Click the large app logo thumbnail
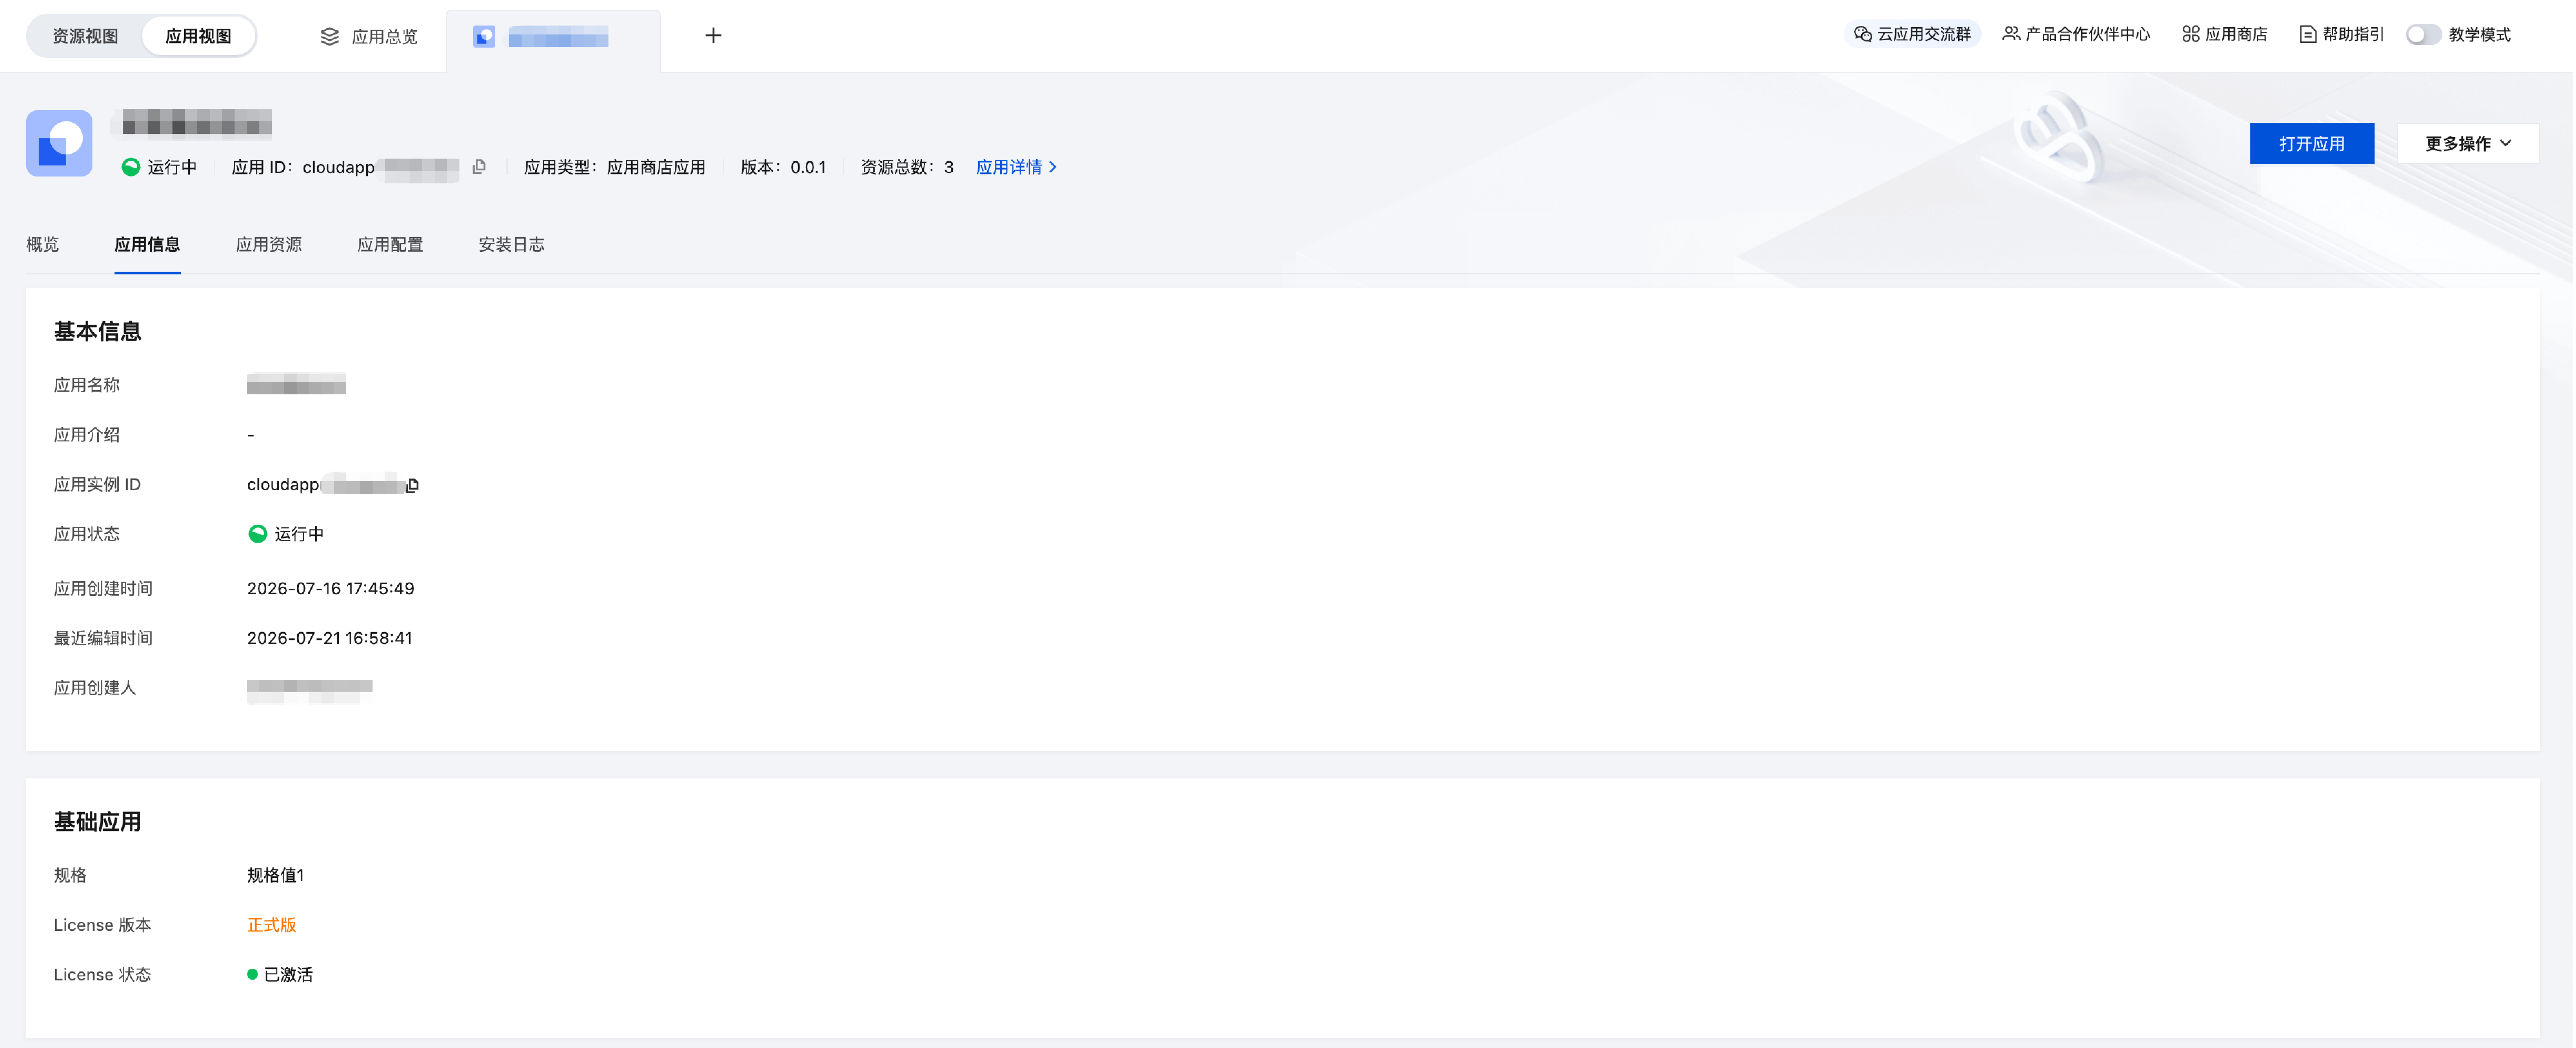The height and width of the screenshot is (1048, 2576). pyautogui.click(x=59, y=143)
